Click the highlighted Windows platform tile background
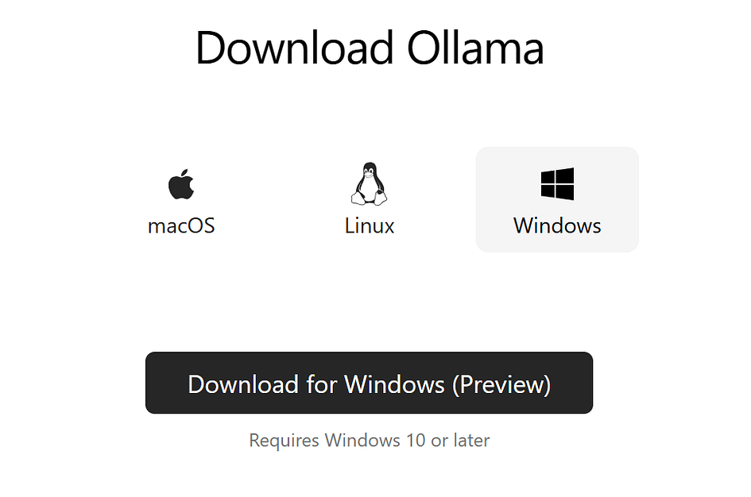Image resolution: width=751 pixels, height=497 pixels. [557, 199]
